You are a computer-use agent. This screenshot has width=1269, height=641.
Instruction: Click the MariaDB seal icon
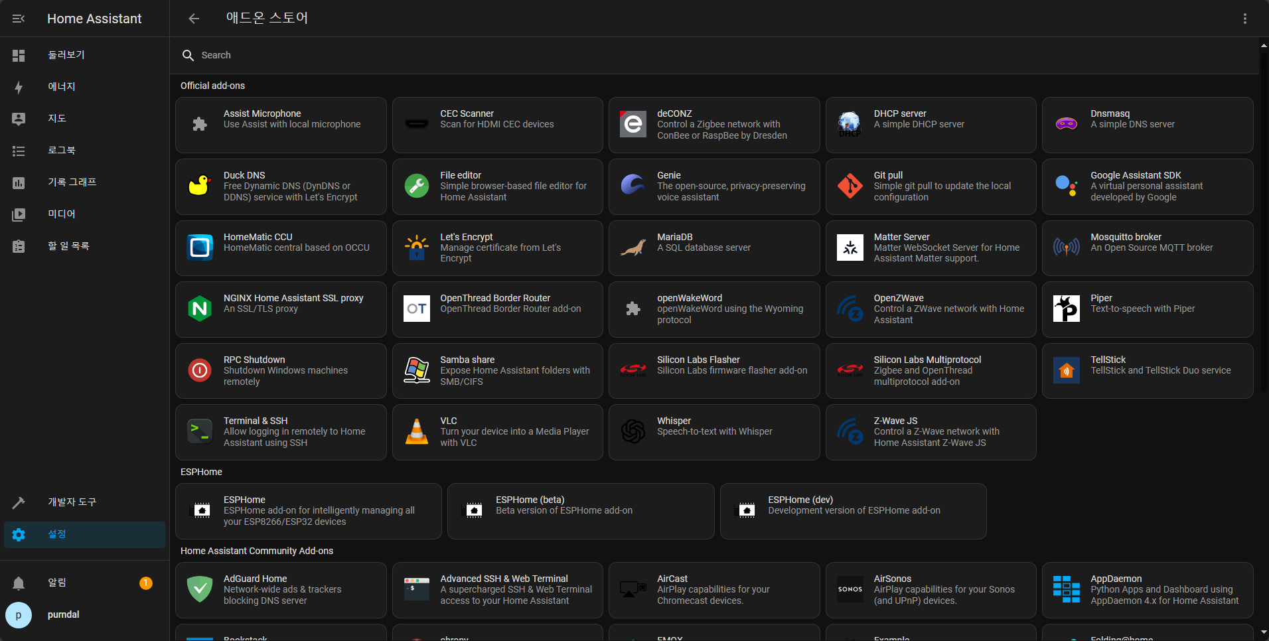coord(633,248)
